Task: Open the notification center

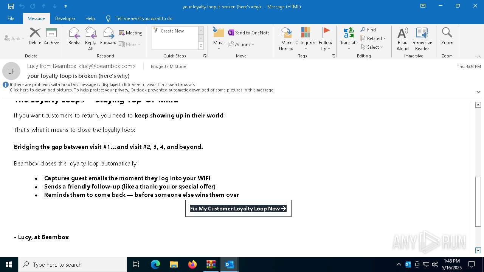Action: 472,264
